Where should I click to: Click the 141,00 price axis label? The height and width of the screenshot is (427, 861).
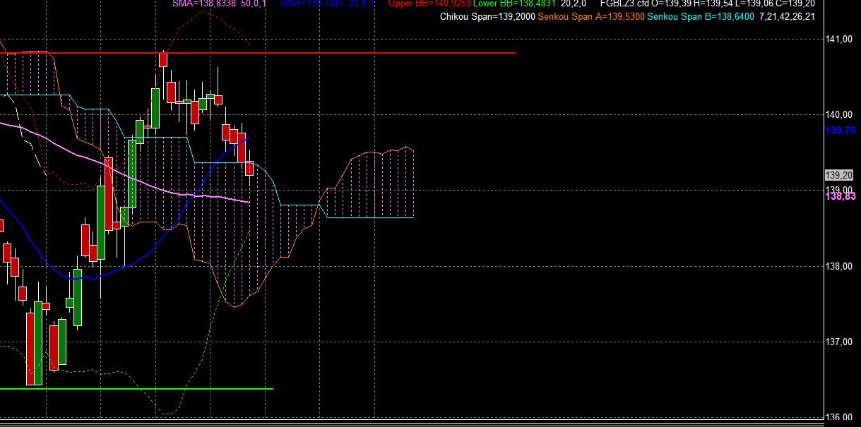click(840, 39)
